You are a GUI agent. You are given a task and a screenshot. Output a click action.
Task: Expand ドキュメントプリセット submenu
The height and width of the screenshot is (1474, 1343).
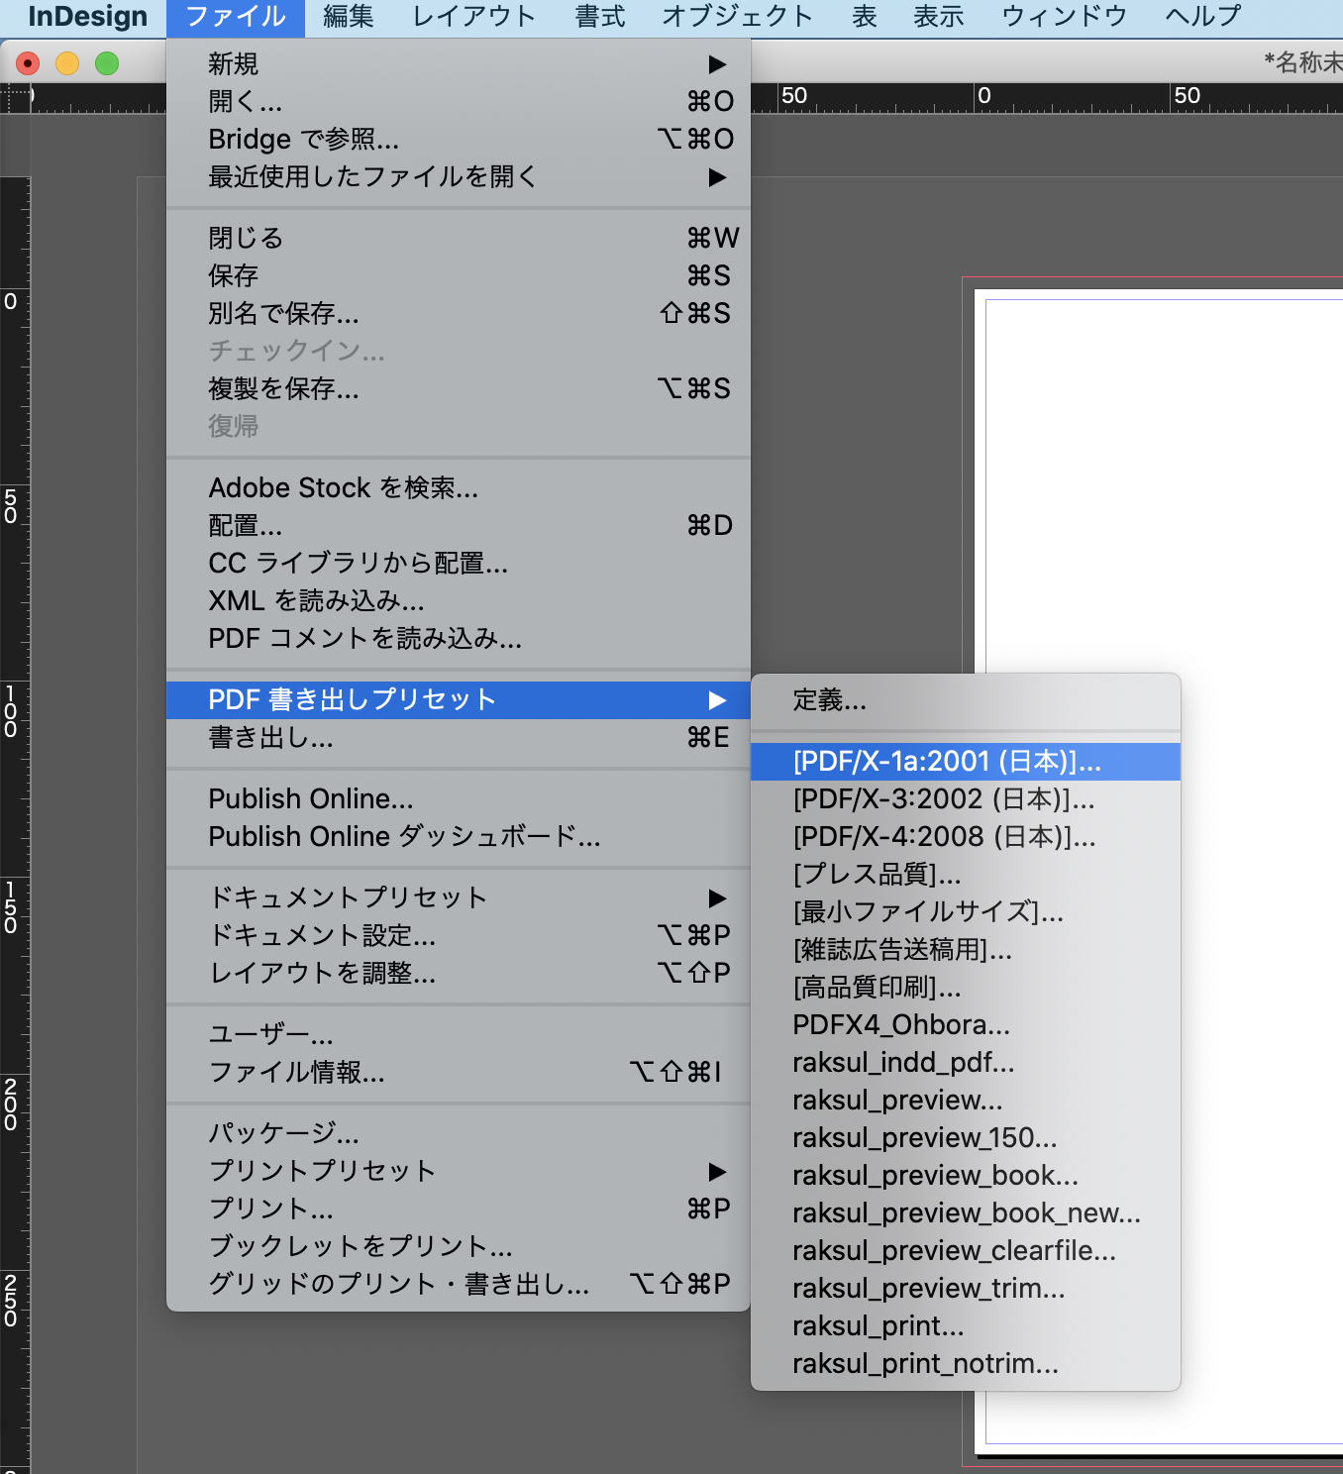click(459, 898)
